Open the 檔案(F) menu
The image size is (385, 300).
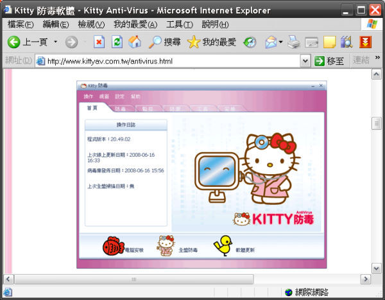pos(21,24)
